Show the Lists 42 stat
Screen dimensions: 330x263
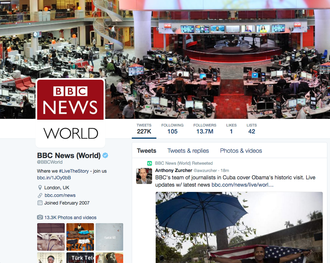pos(252,129)
